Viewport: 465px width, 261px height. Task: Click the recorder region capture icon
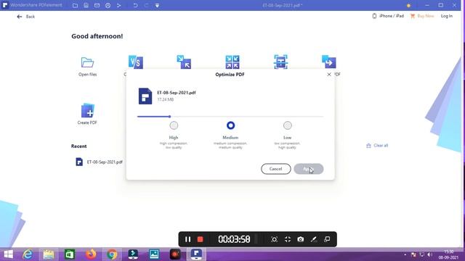[275, 239]
